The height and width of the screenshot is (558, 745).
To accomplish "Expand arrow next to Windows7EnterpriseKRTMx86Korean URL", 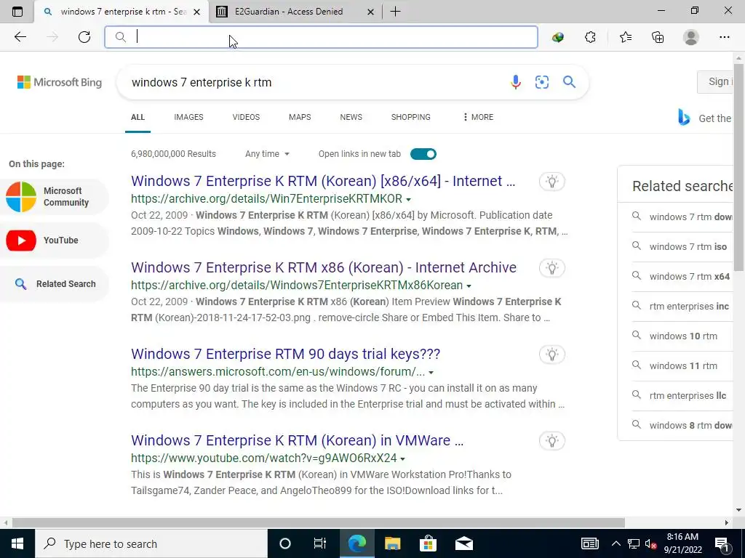I will tap(469, 286).
